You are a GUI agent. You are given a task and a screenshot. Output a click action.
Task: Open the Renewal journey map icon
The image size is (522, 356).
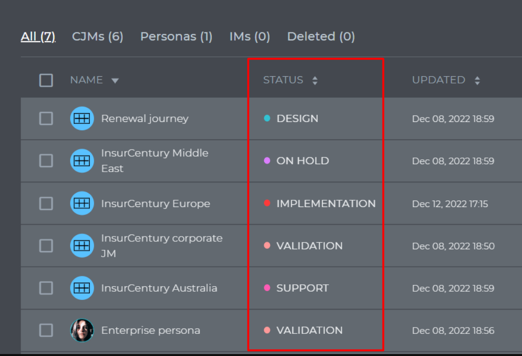click(82, 119)
